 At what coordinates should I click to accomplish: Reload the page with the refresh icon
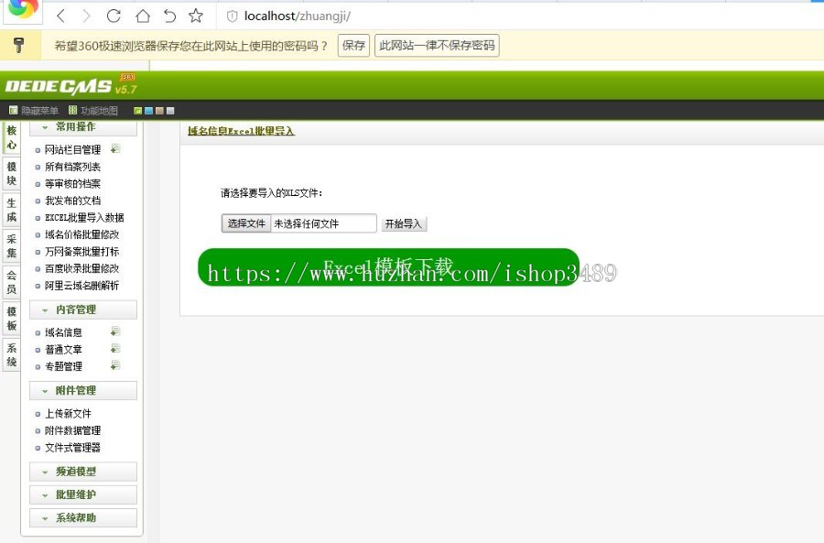(114, 16)
